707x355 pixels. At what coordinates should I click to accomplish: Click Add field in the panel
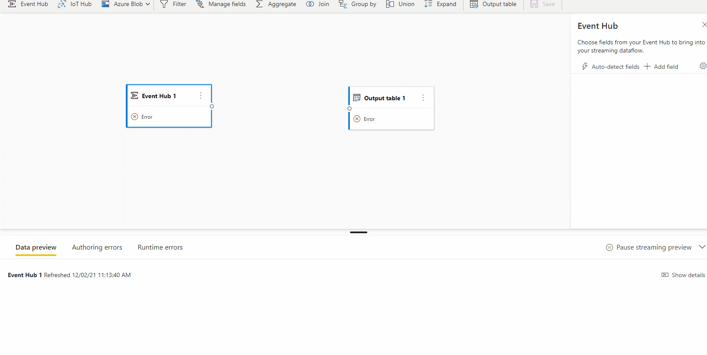(661, 67)
